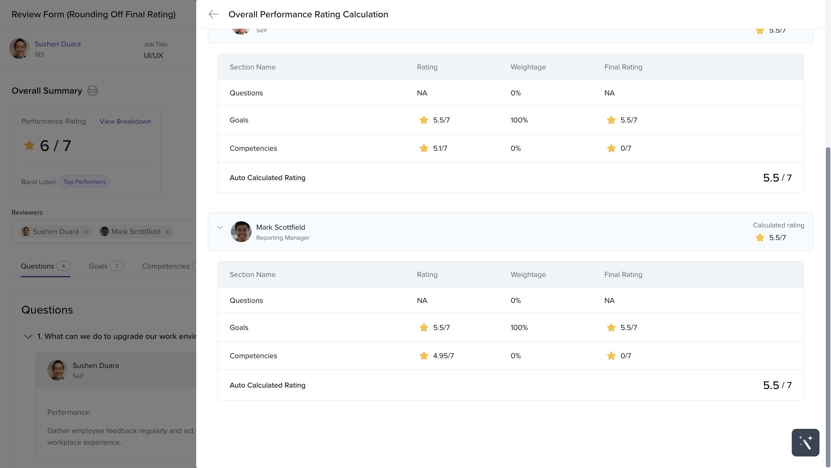The image size is (831, 468).
Task: Click the panel's vertical scrollbar
Action: 828,306
